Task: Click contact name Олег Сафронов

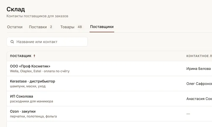Action: [199, 84]
